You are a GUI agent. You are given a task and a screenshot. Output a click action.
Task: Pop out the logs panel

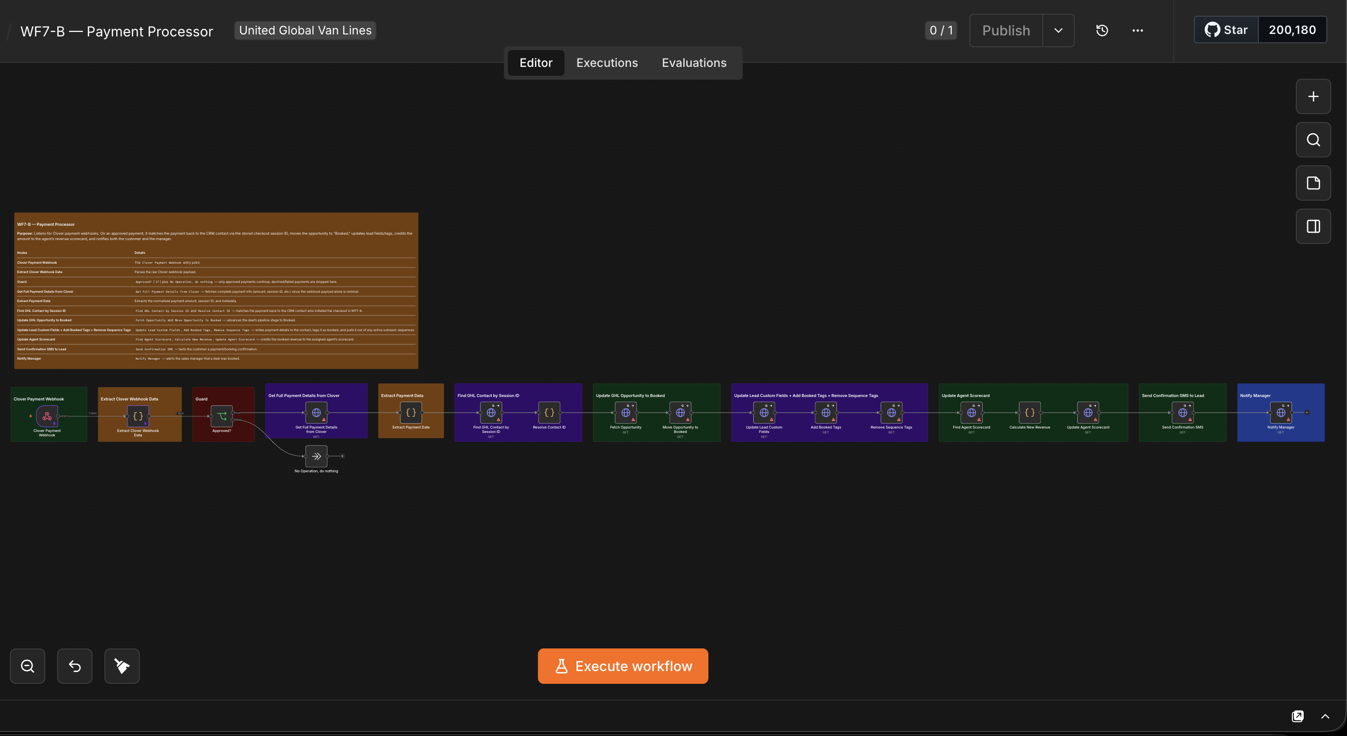click(1297, 716)
